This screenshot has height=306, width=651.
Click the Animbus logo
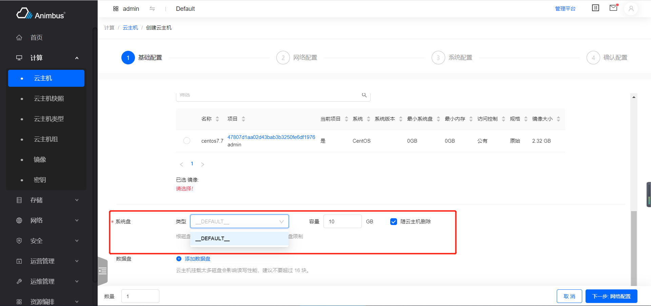41,14
